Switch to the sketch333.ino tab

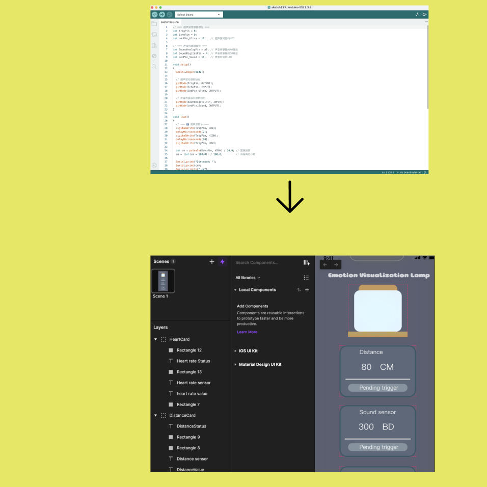click(171, 22)
